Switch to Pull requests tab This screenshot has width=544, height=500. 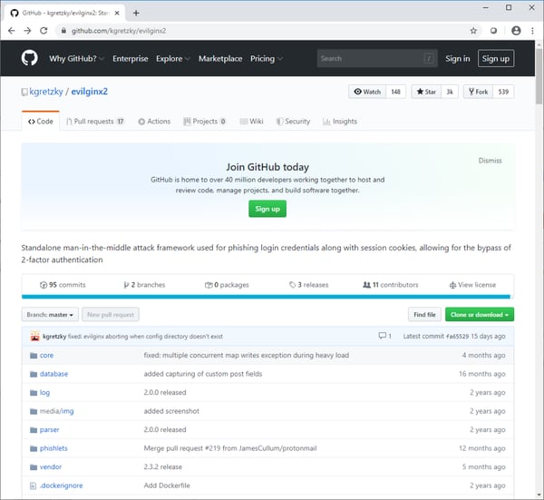coord(95,122)
